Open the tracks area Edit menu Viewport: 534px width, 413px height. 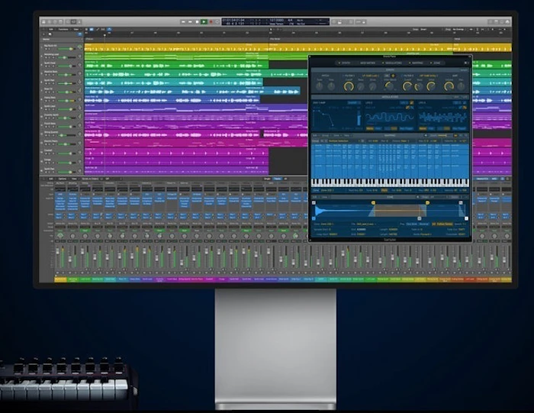point(51,30)
